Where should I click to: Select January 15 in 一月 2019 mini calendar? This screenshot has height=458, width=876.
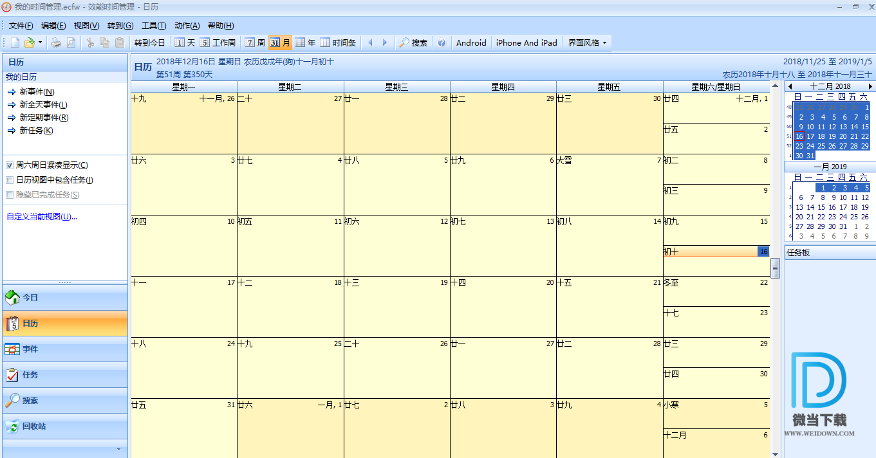(x=821, y=207)
